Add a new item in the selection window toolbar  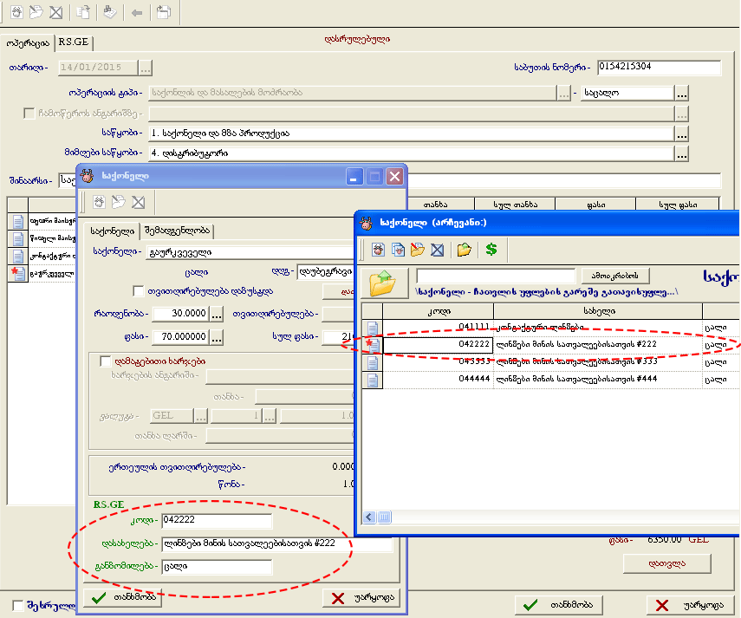coord(378,250)
